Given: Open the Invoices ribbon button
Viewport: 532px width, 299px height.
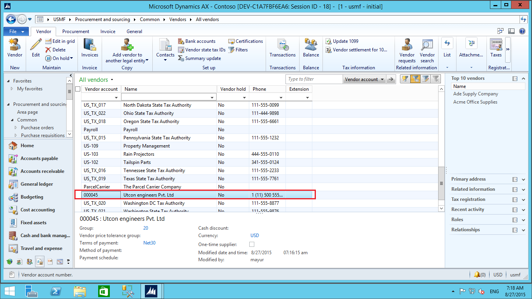Looking at the screenshot, I should point(90,48).
